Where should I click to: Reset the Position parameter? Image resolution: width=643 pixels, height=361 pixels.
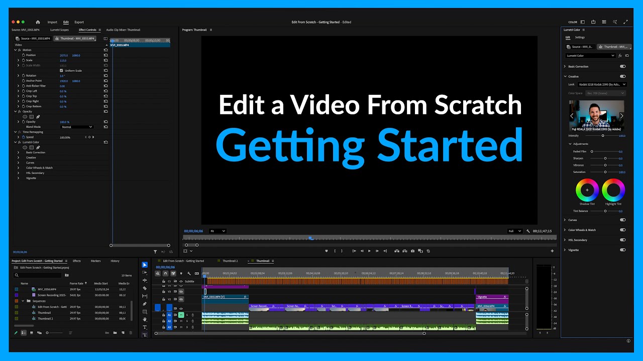106,55
